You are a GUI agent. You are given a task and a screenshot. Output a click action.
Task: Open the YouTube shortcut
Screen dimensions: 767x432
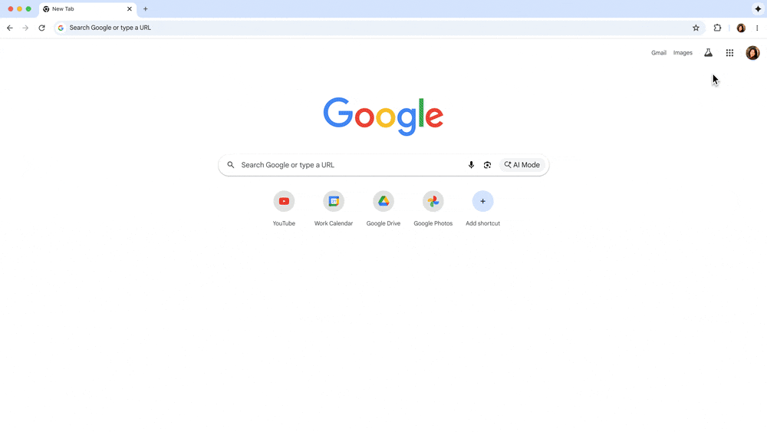pos(284,201)
